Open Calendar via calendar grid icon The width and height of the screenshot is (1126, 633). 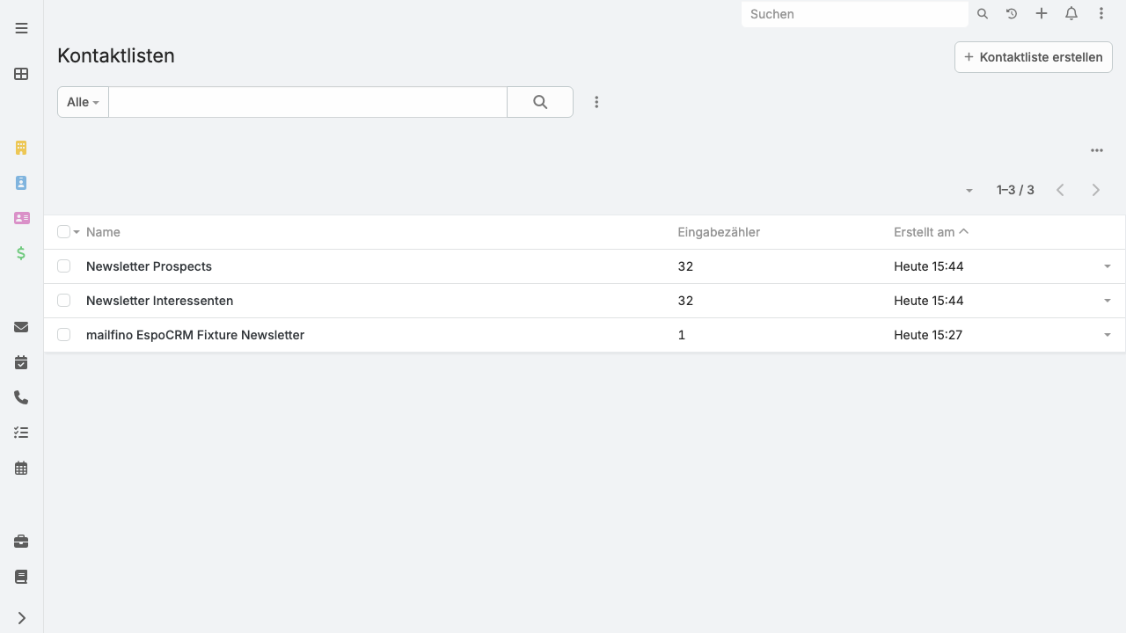coord(21,469)
